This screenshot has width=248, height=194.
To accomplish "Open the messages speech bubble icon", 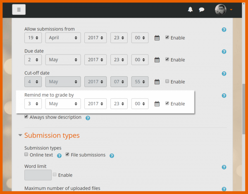I will pyautogui.click(x=202, y=9).
